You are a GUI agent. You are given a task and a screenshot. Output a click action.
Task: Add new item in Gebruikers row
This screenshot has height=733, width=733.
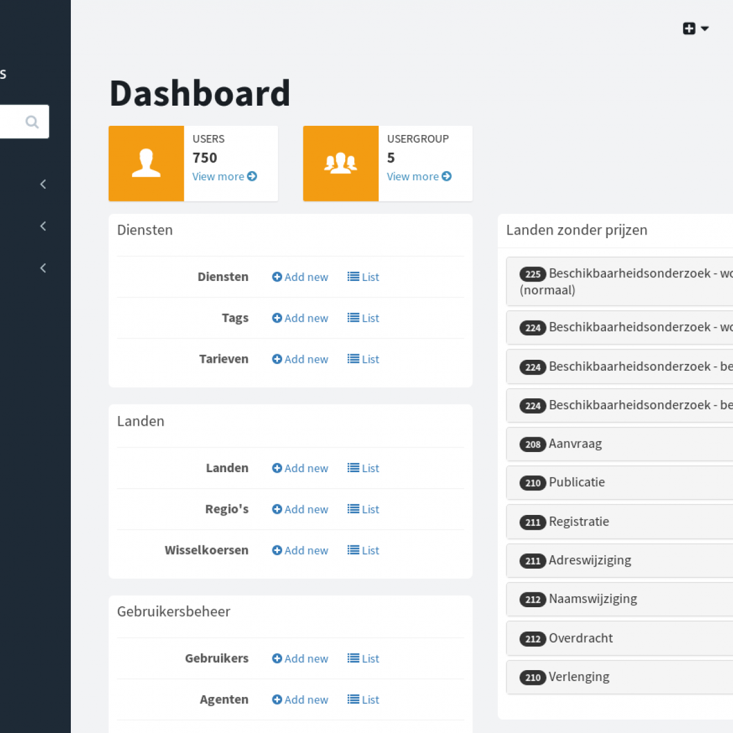coord(300,658)
